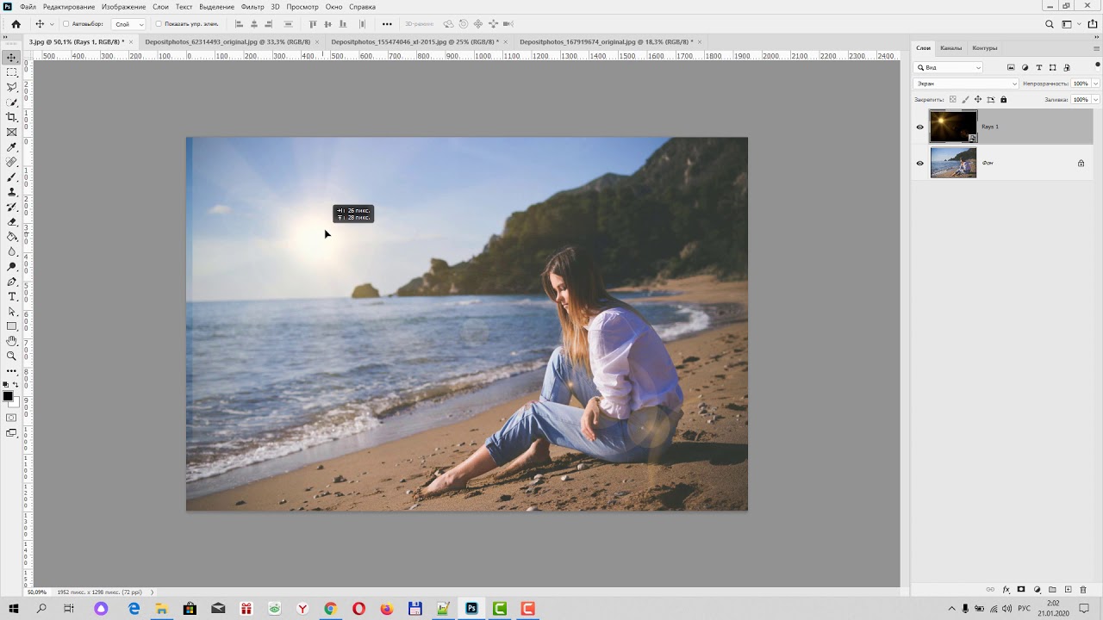
Task: Select the Hand tool
Action: click(x=11, y=341)
